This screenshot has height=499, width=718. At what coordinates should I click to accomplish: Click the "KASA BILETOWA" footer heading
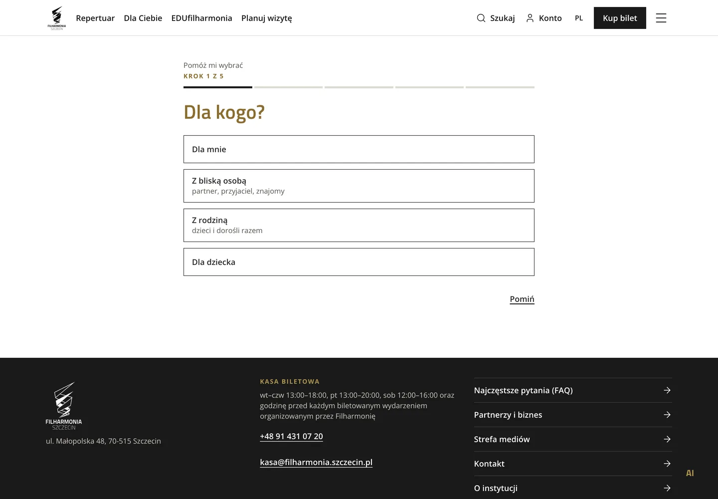(x=290, y=382)
